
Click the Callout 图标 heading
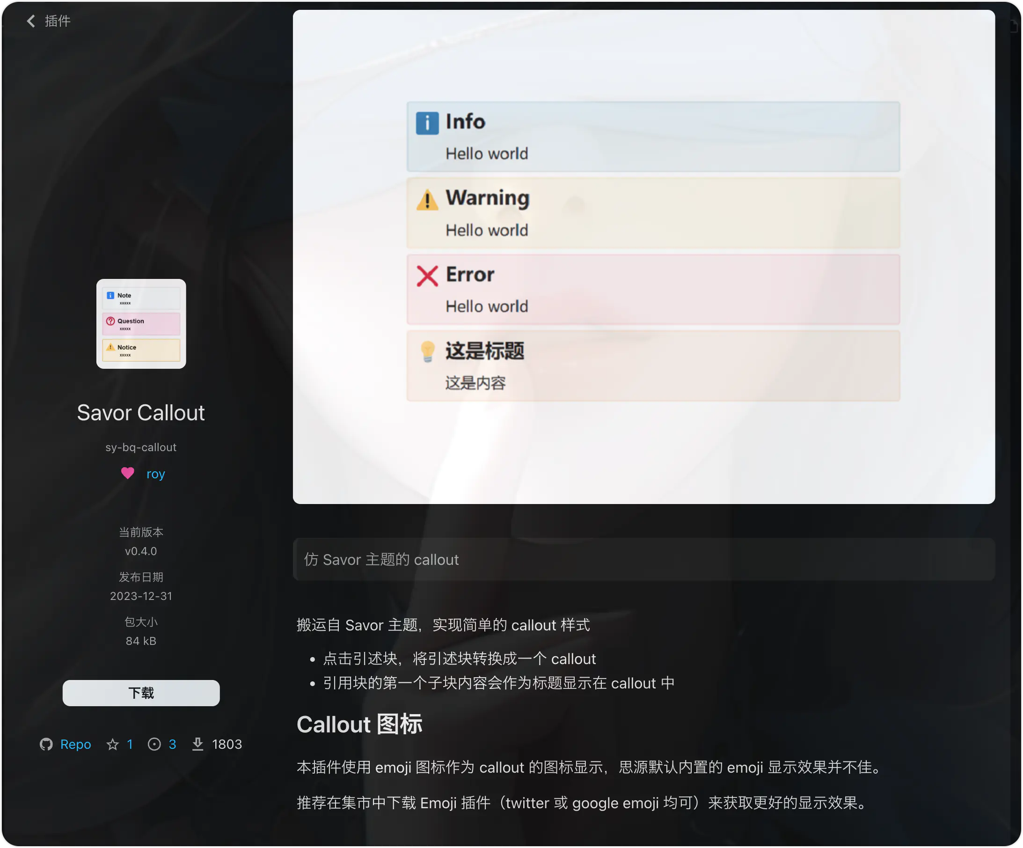[359, 724]
